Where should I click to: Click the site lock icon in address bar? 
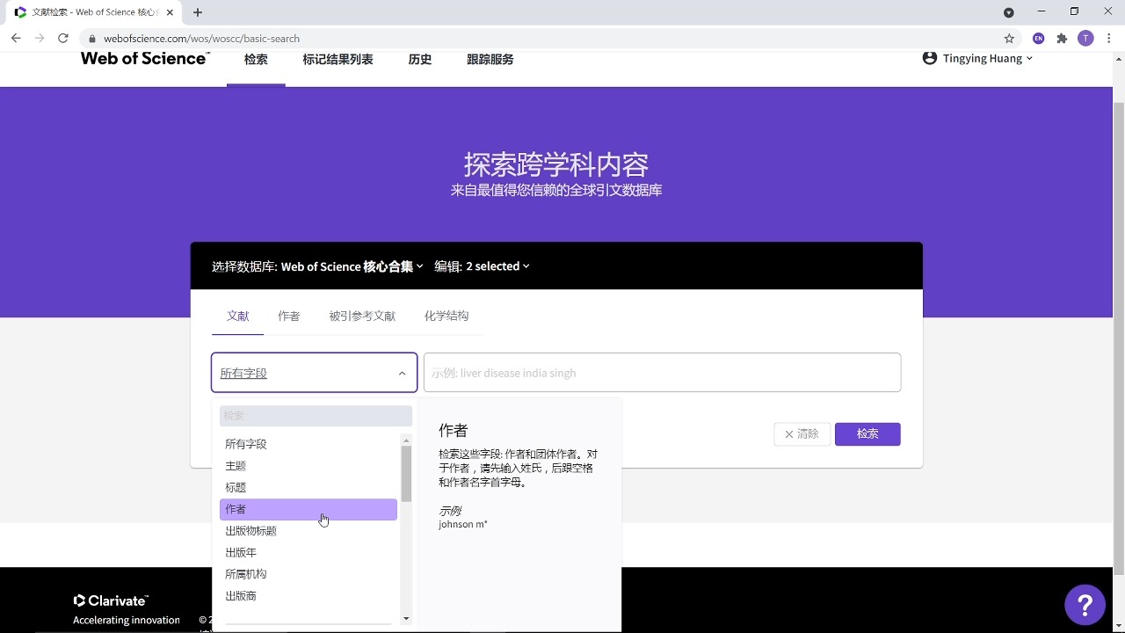[x=91, y=39]
